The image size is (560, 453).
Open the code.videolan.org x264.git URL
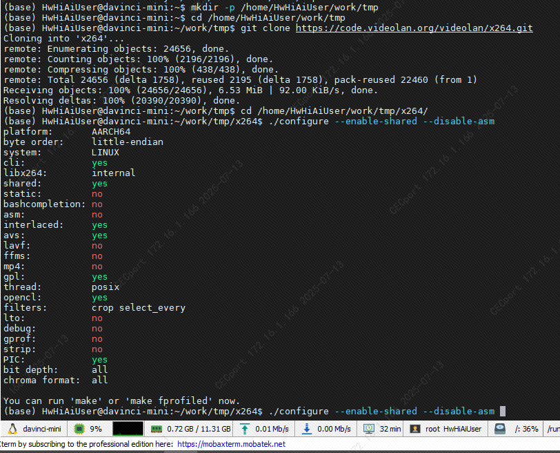(414, 28)
